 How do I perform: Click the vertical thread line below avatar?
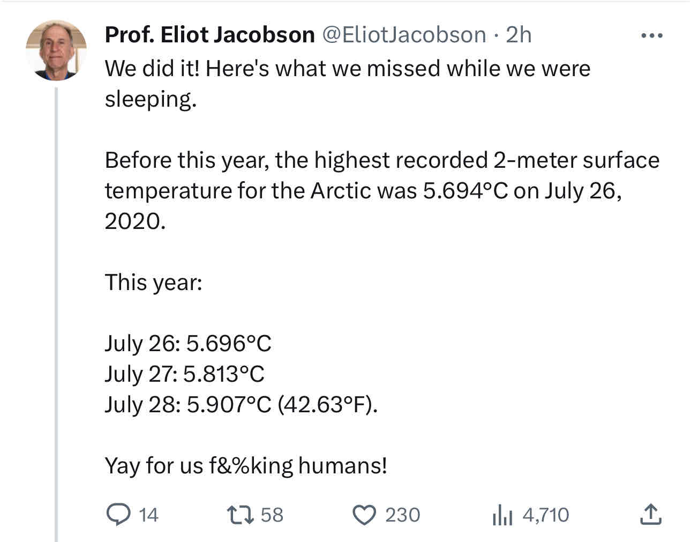coord(56,314)
